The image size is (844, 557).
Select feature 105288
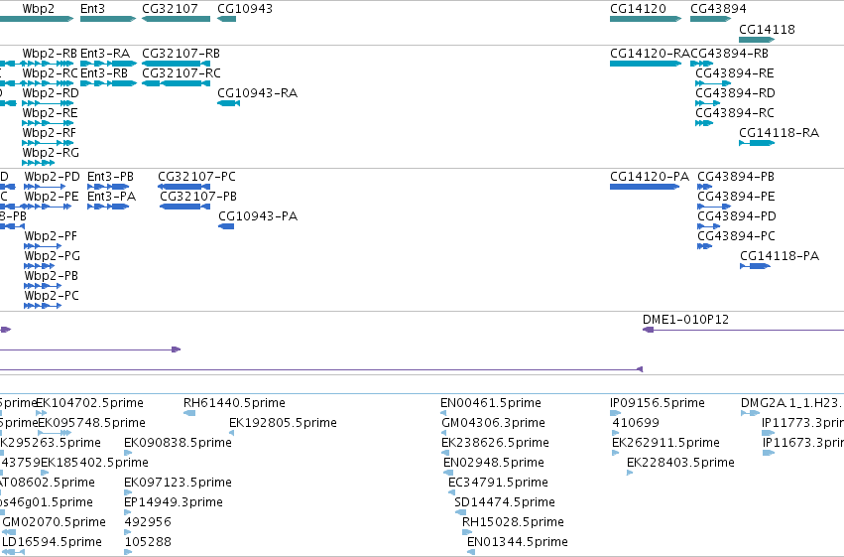128,552
